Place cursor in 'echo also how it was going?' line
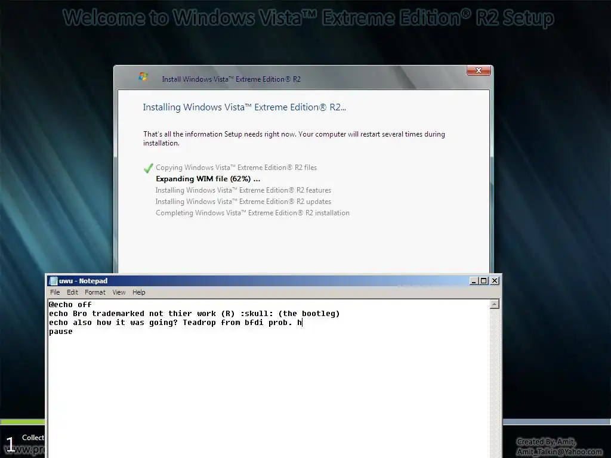 (175, 323)
